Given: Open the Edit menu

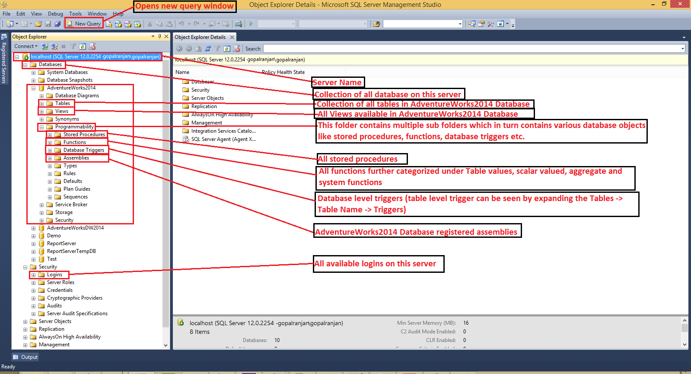Looking at the screenshot, I should 21,13.
